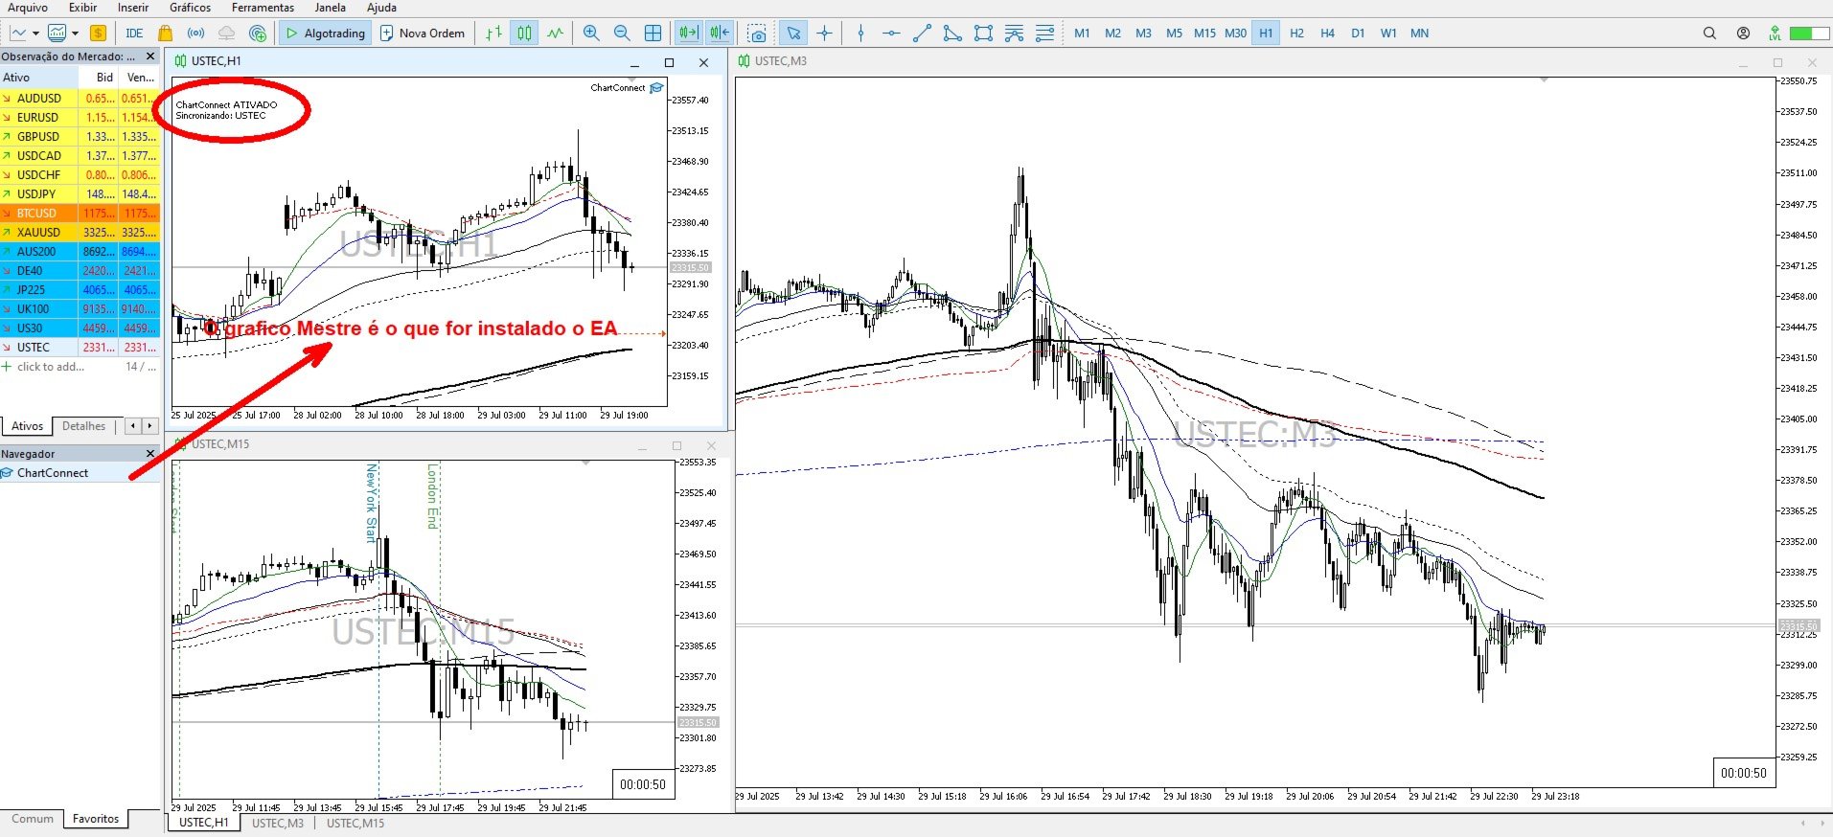Select the cursor pointer tool
This screenshot has height=837, width=1833.
(x=793, y=34)
